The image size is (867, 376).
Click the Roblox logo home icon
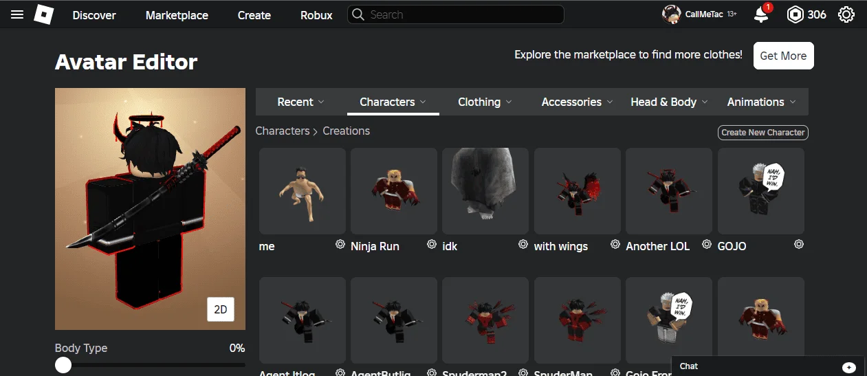click(44, 14)
